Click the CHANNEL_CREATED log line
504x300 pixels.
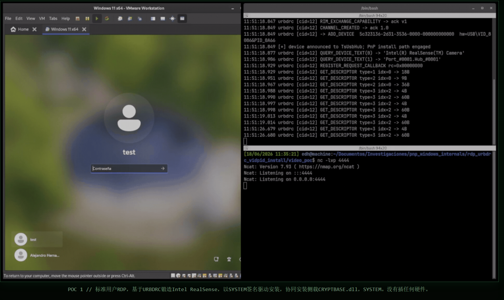pyautogui.click(x=316, y=28)
